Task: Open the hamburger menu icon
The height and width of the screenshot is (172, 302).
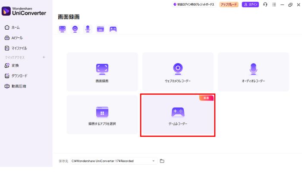Action: [274, 4]
